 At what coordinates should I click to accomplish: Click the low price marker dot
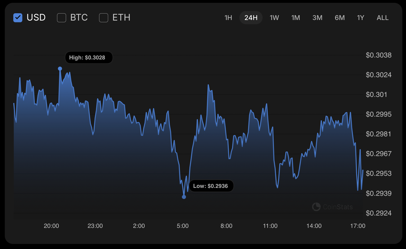coord(184,197)
